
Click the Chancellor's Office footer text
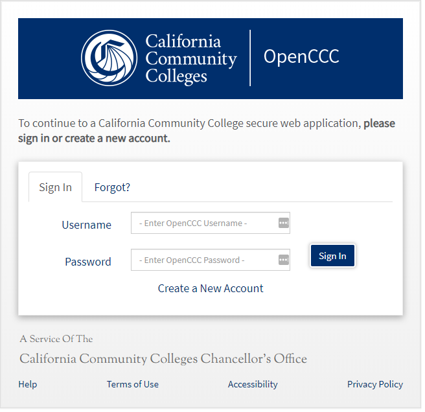[163, 359]
